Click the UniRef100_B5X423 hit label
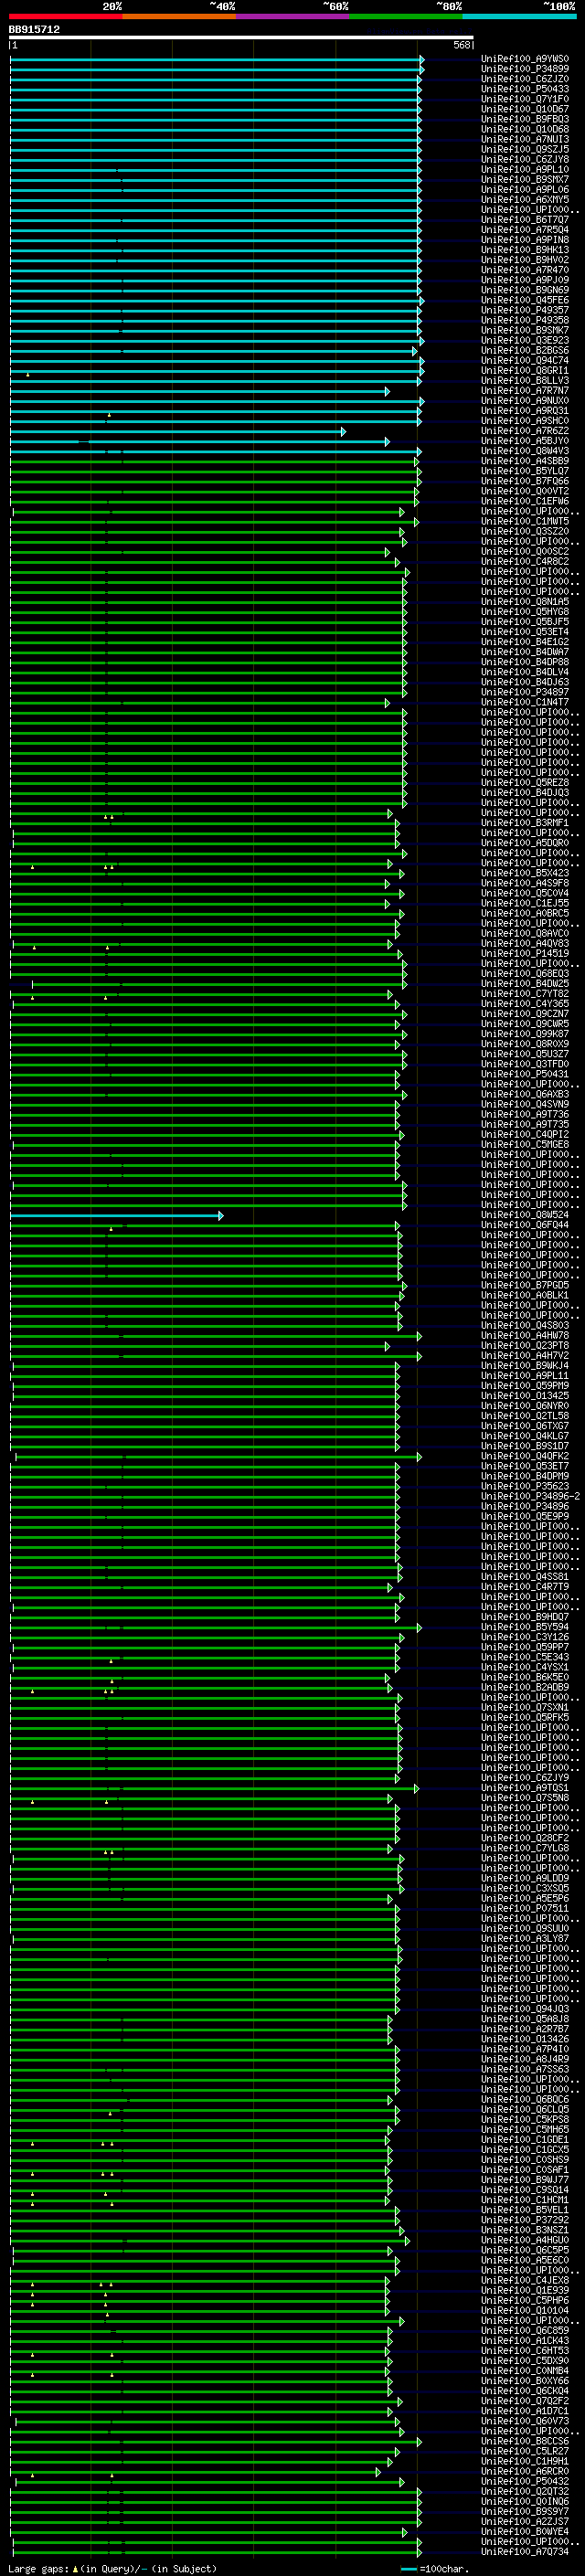 525,873
